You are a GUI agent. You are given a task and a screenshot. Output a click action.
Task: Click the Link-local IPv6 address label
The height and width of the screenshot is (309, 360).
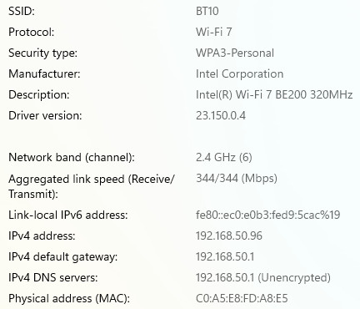click(x=68, y=215)
